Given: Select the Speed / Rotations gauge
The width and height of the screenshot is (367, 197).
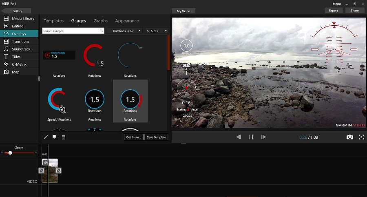Looking at the screenshot, I should coord(59,101).
